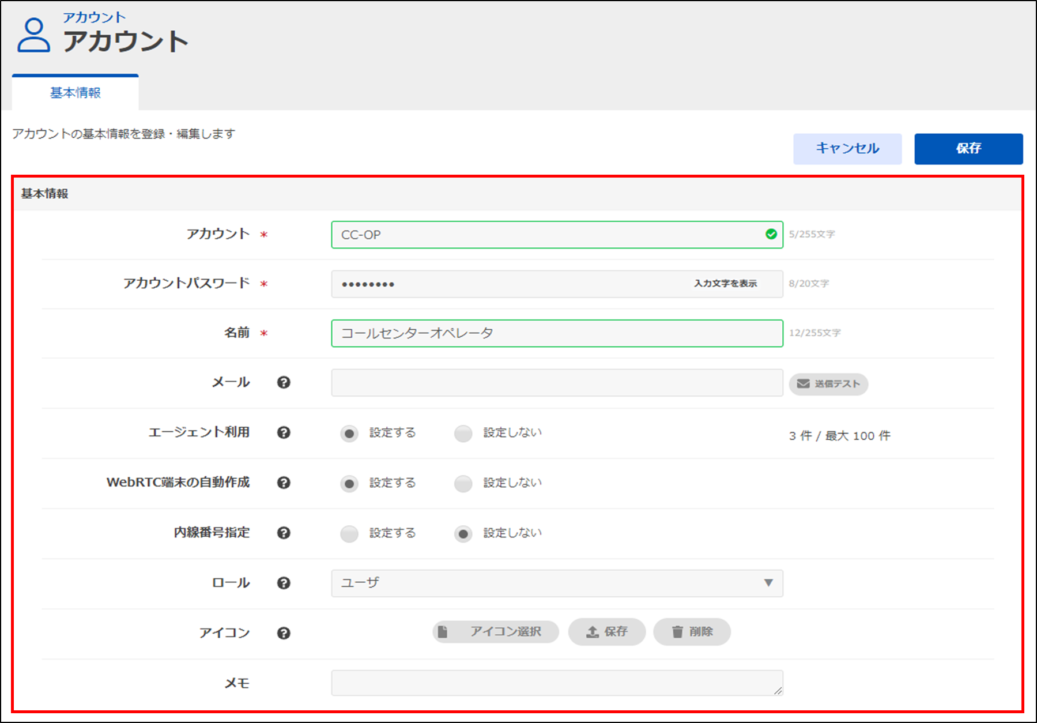Viewport: 1037px width, 723px height.
Task: Click into the メモ text area
Action: pyautogui.click(x=556, y=683)
